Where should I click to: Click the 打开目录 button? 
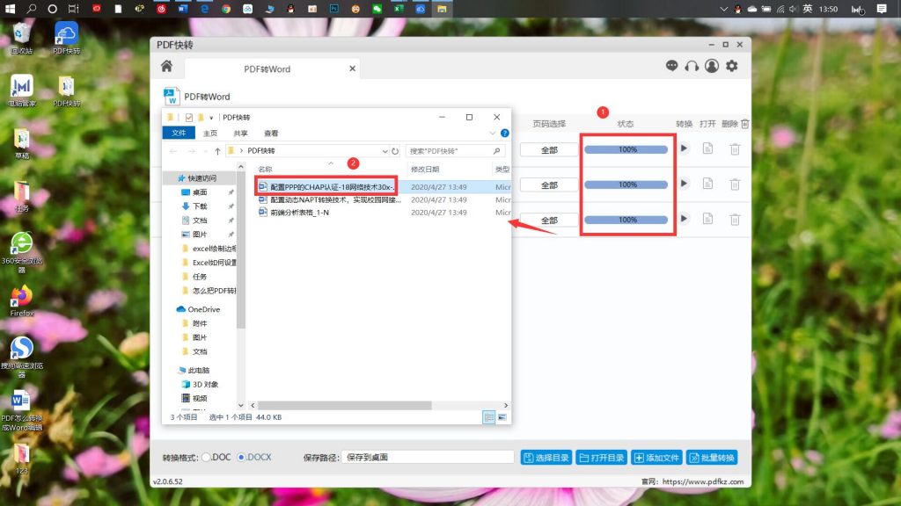click(601, 458)
